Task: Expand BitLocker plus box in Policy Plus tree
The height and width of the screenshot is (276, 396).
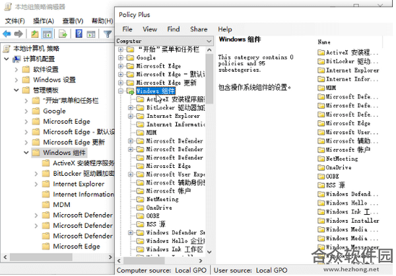Action: pos(131,107)
